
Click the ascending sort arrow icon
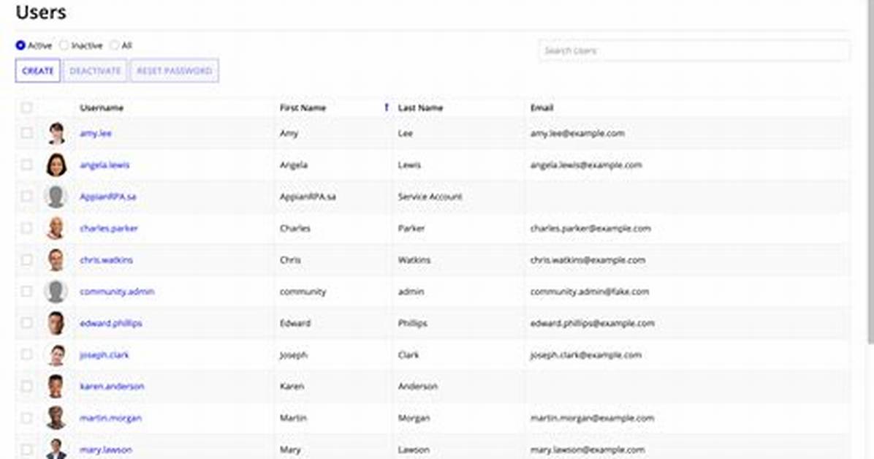[x=387, y=107]
